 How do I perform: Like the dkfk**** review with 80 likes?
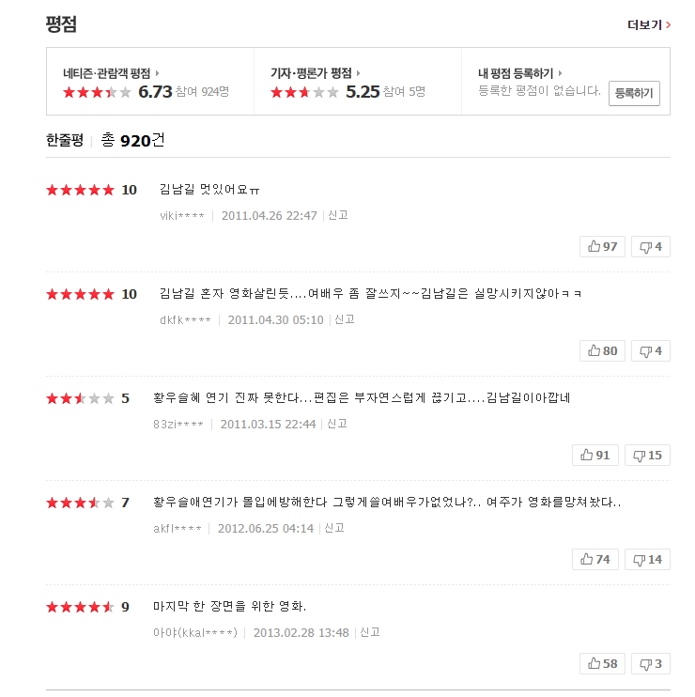602,350
